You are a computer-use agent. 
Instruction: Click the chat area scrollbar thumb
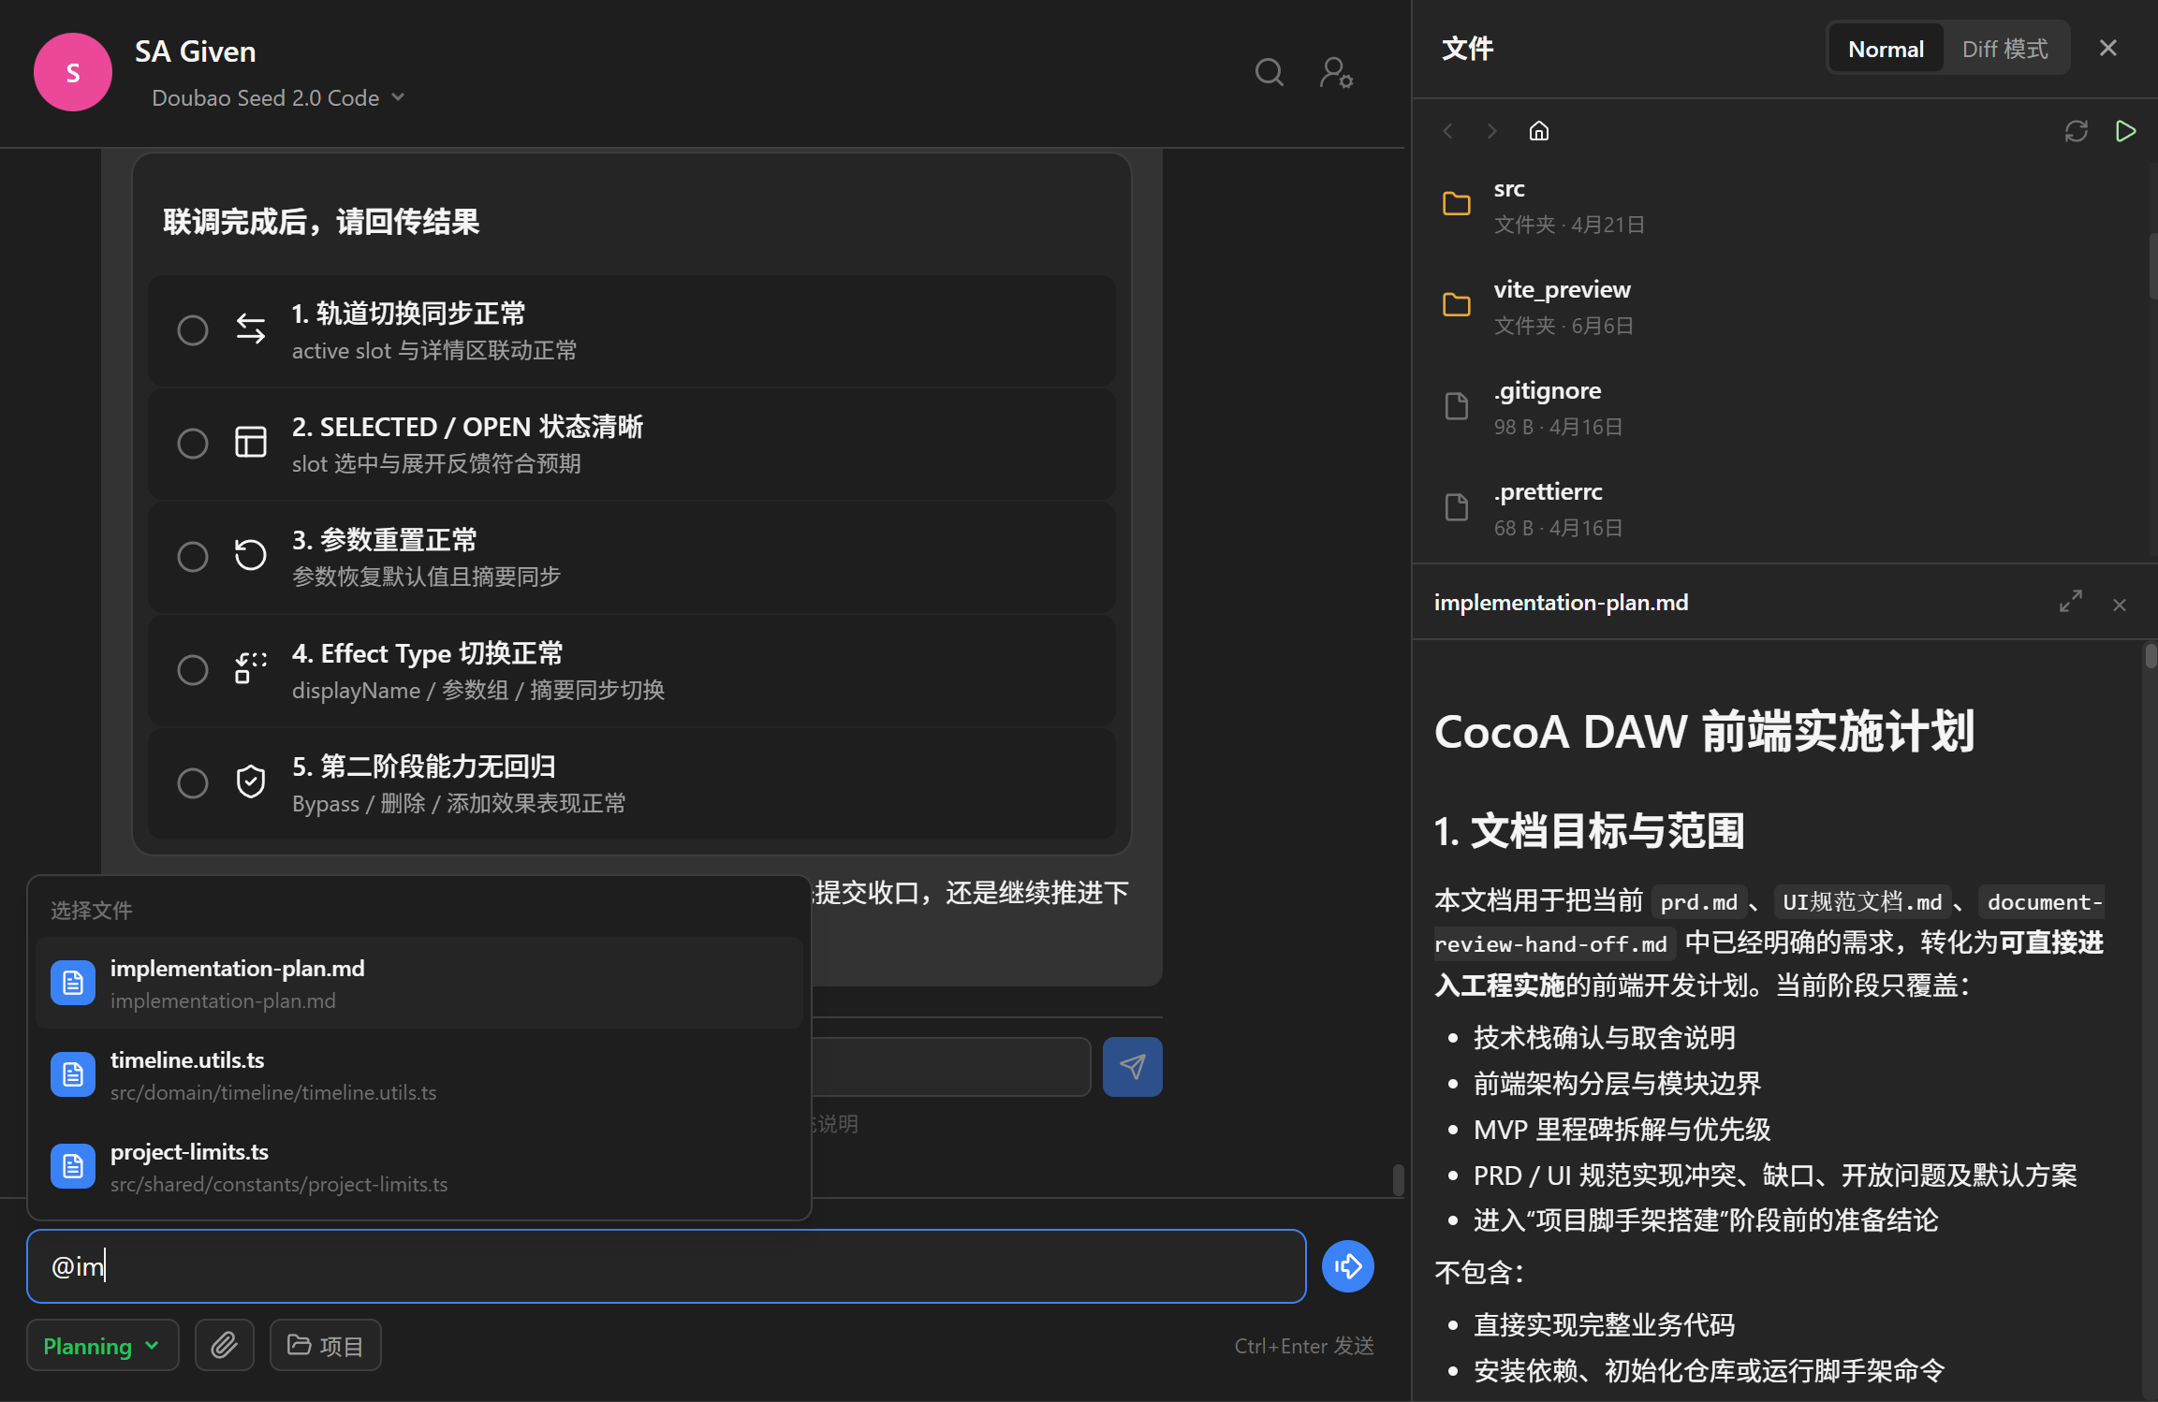tap(1398, 1179)
